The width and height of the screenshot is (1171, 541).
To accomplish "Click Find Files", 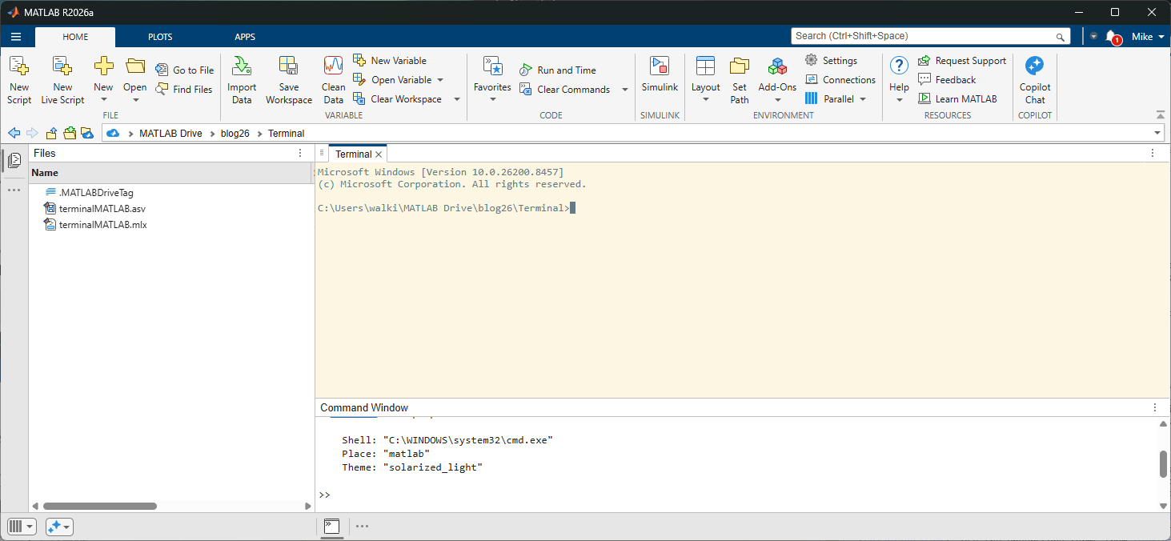I will point(185,90).
